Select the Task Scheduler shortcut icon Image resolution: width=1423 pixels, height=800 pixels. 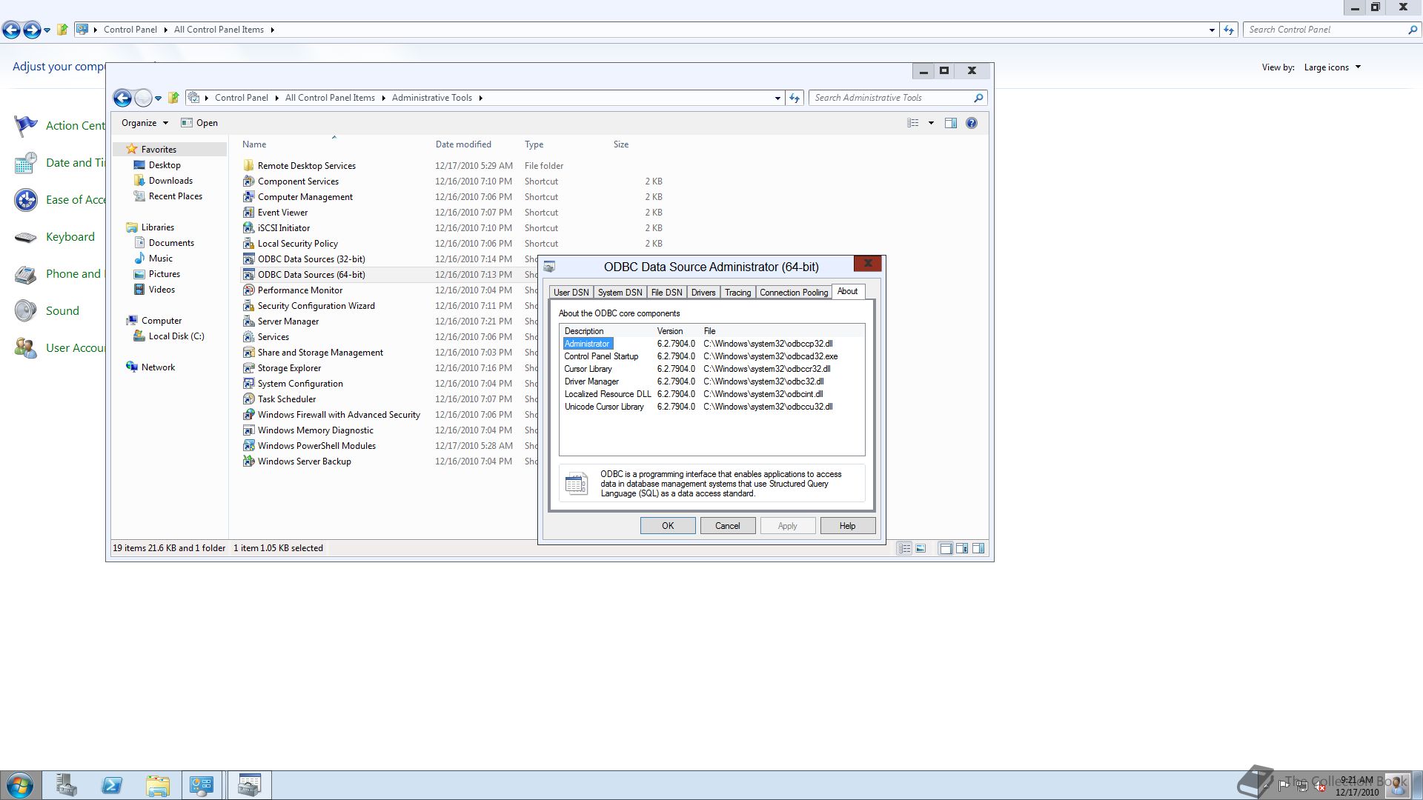pyautogui.click(x=249, y=399)
